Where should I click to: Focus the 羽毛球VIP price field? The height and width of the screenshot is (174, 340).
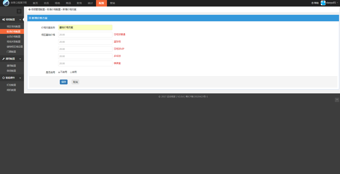tap(85, 49)
